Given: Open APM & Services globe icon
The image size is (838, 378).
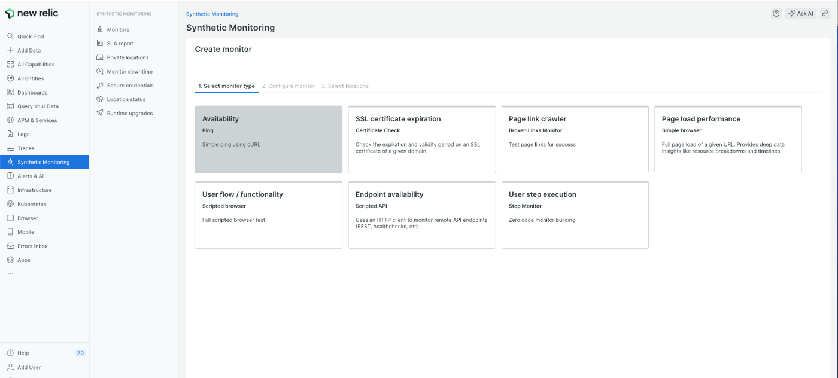Looking at the screenshot, I should click(x=10, y=120).
